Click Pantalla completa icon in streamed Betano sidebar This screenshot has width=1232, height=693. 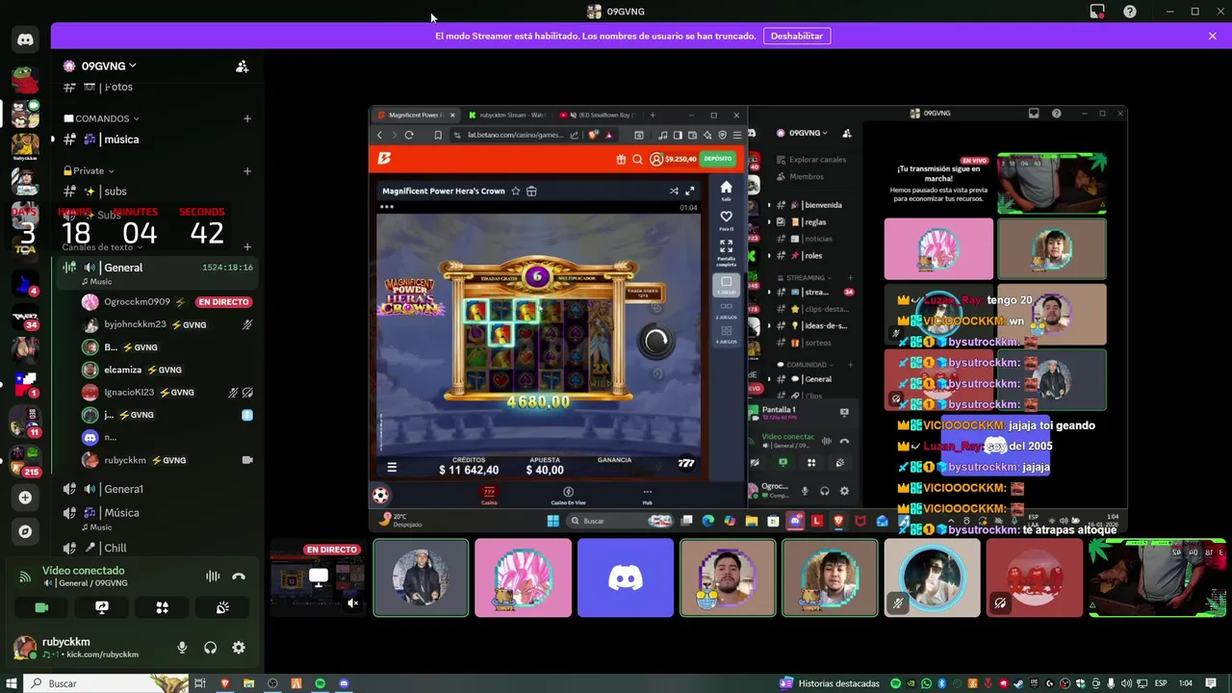point(727,250)
